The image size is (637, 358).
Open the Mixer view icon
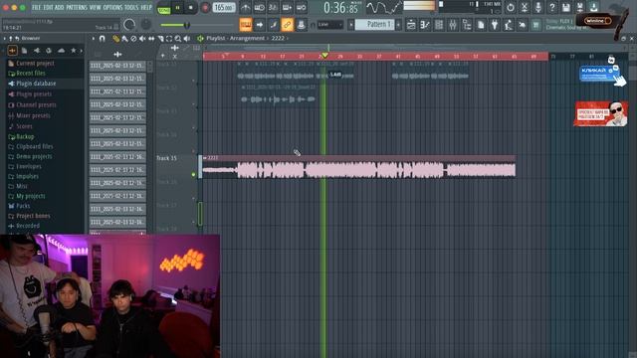click(x=453, y=25)
